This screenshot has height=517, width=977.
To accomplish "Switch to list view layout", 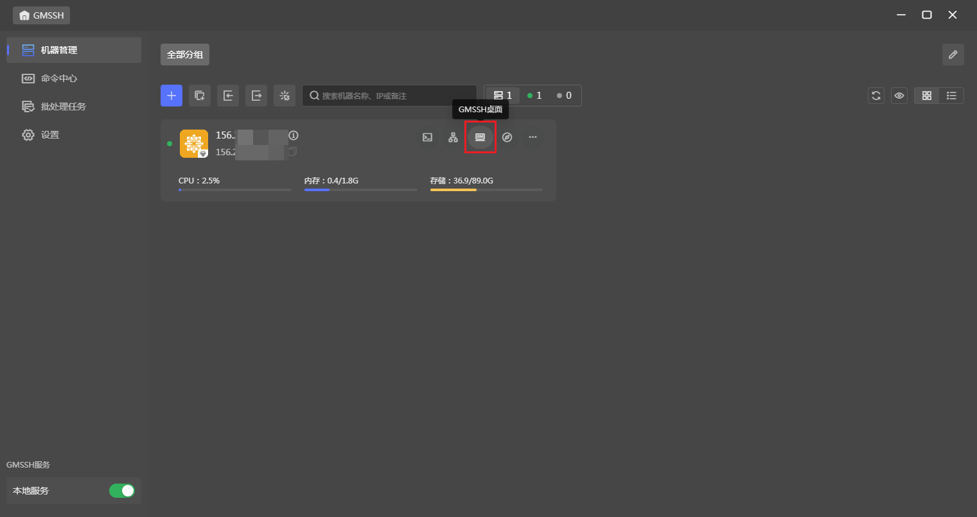I will tap(951, 96).
